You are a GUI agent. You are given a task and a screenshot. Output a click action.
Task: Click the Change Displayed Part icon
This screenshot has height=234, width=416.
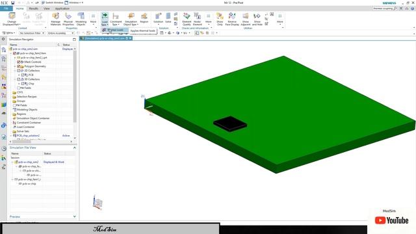click(12, 16)
